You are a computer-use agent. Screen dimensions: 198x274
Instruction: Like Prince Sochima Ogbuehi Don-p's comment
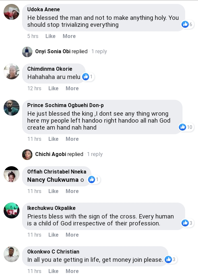click(x=53, y=139)
